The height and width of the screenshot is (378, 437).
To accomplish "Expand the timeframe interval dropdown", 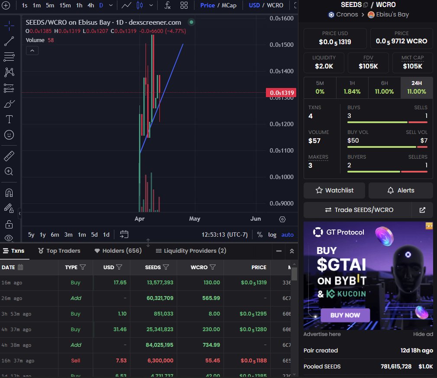I will (111, 5).
